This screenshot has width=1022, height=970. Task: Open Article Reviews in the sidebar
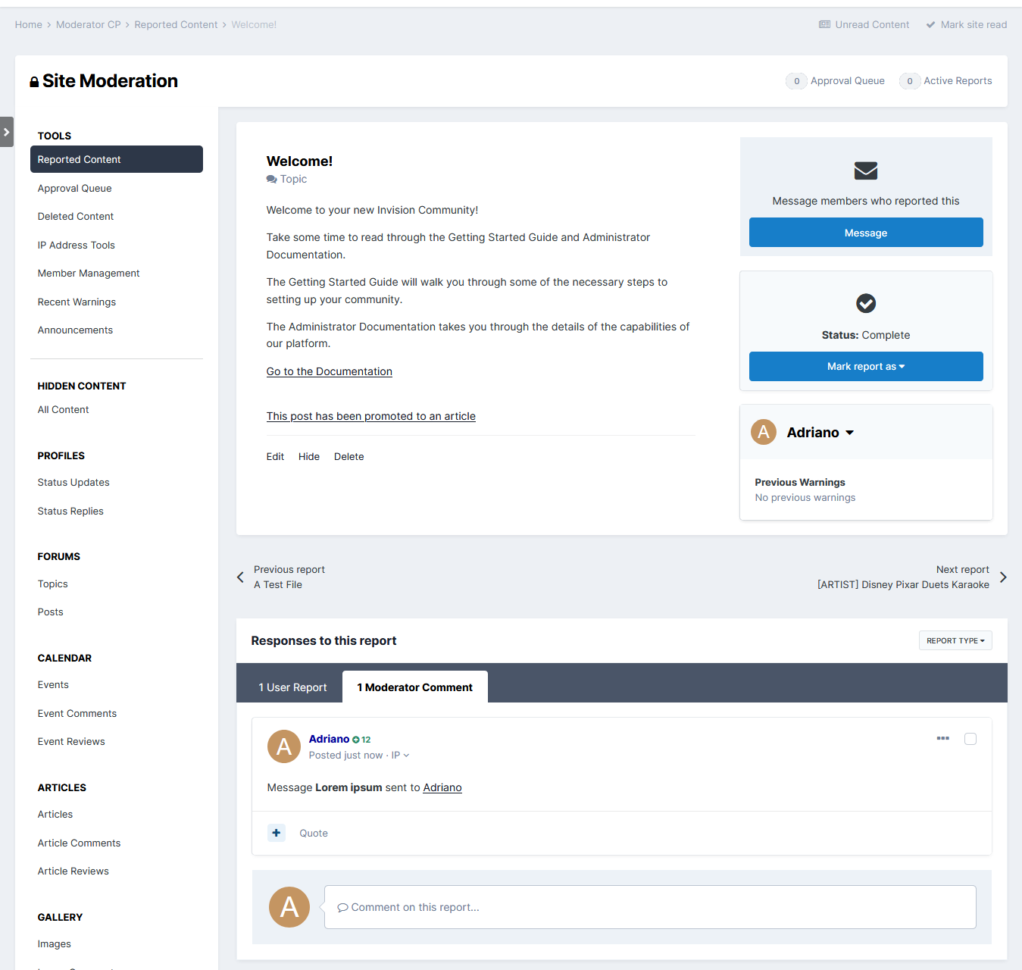point(73,871)
